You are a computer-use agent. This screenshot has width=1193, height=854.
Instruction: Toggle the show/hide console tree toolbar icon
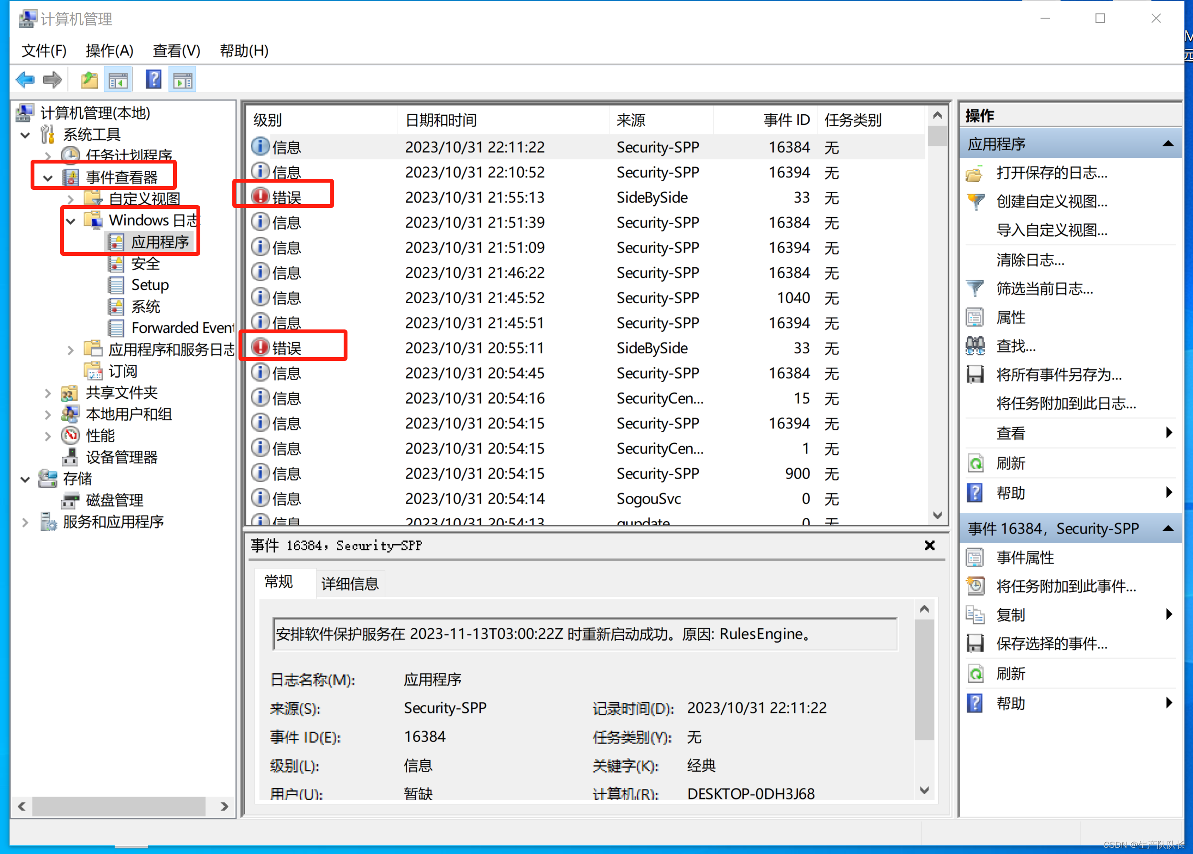click(118, 80)
